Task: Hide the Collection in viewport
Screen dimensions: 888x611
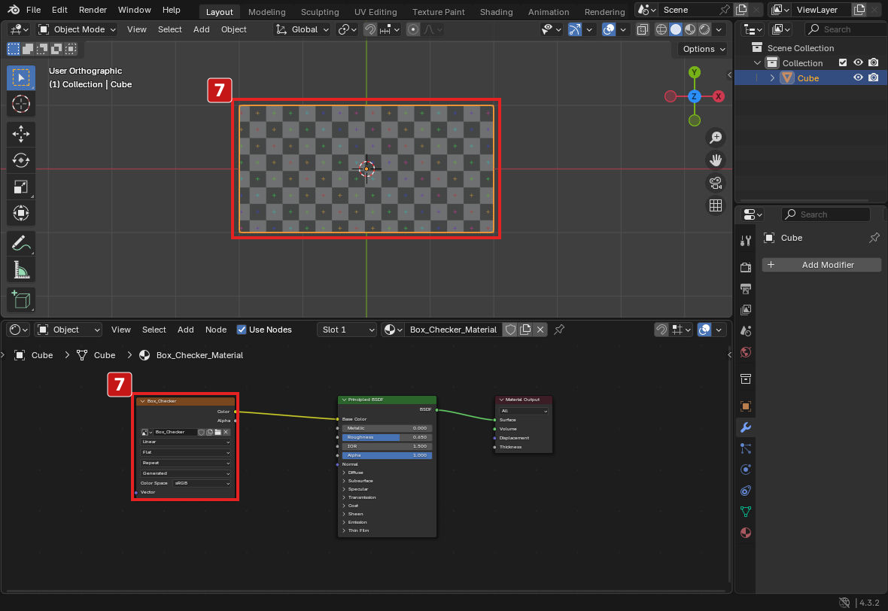Action: click(858, 63)
